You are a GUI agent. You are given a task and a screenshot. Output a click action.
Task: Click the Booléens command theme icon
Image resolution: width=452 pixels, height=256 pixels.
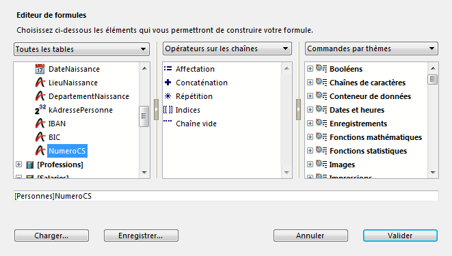(x=321, y=69)
